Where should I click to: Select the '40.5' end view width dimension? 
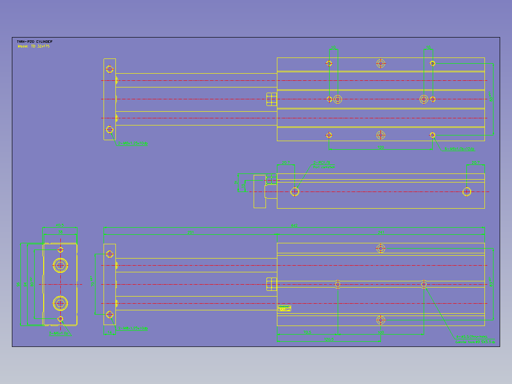60,225
